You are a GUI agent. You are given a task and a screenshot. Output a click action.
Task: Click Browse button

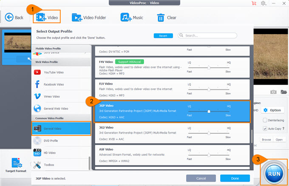[x=266, y=140]
